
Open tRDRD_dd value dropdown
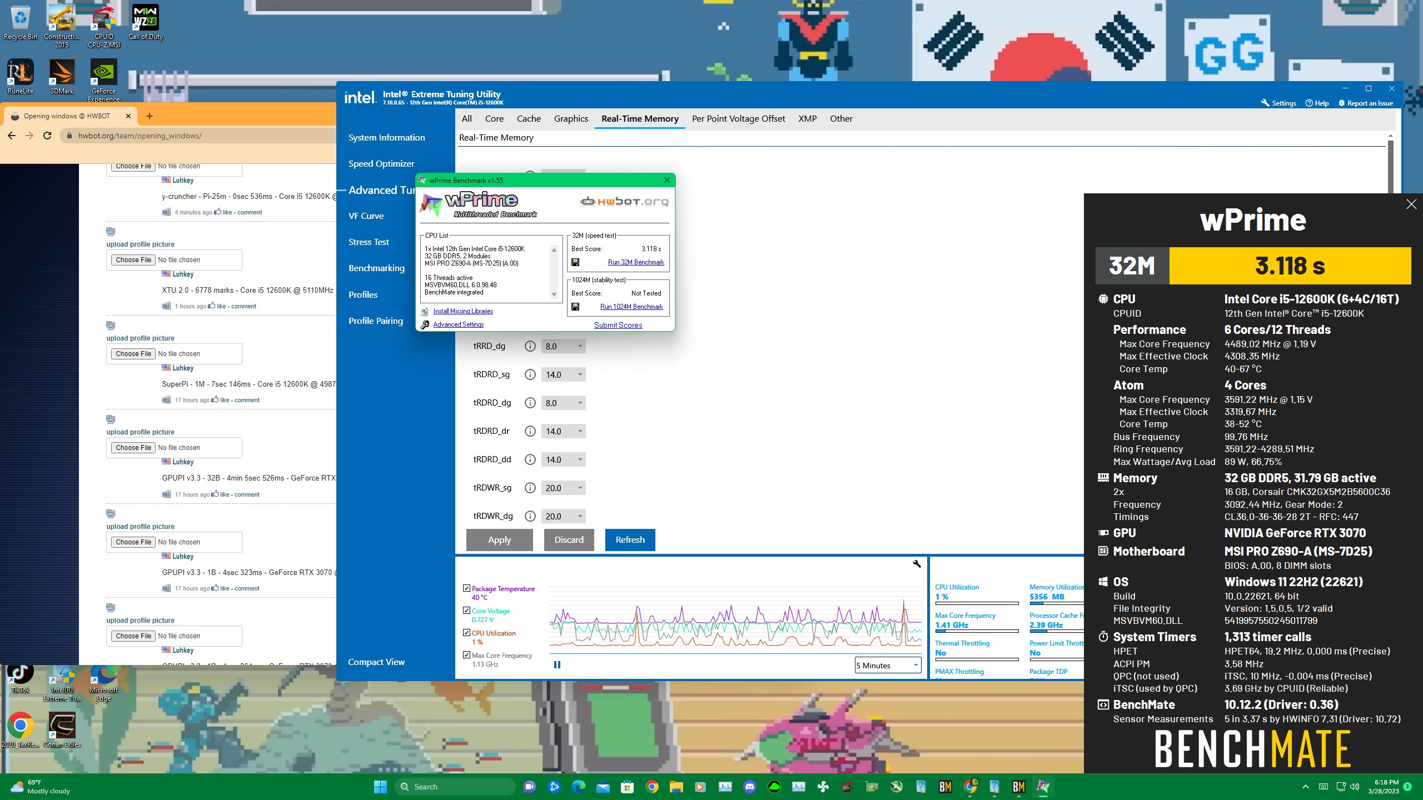pyautogui.click(x=563, y=459)
